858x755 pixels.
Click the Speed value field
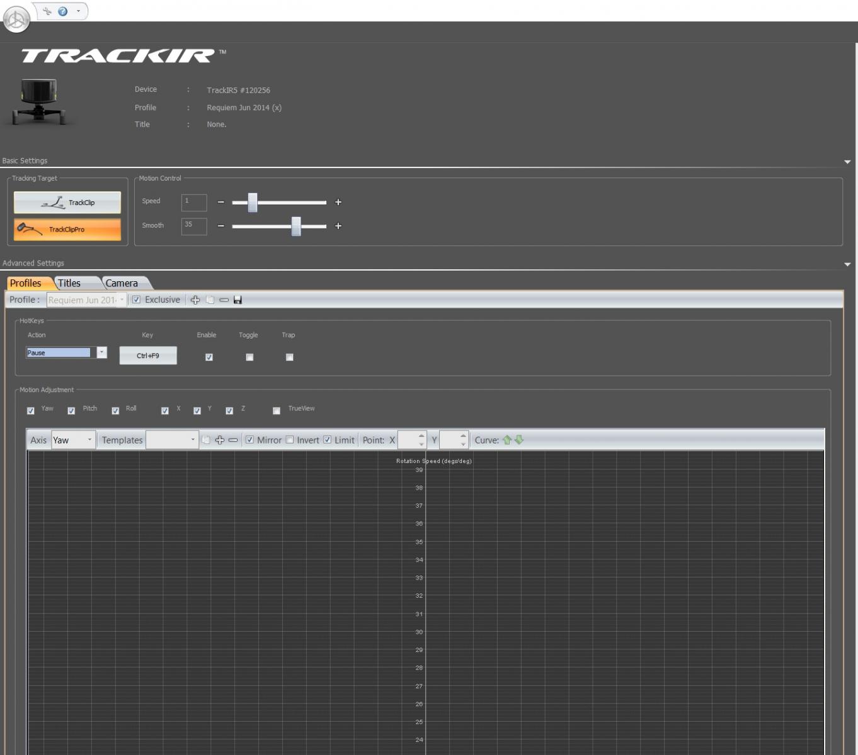194,202
